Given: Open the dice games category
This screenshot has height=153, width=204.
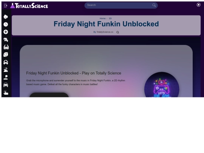Looking at the screenshot, I should [6, 54].
